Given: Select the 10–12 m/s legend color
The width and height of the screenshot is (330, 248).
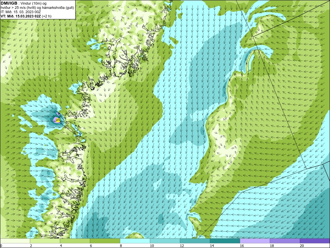Looking at the screenshot, I should point(165,241).
